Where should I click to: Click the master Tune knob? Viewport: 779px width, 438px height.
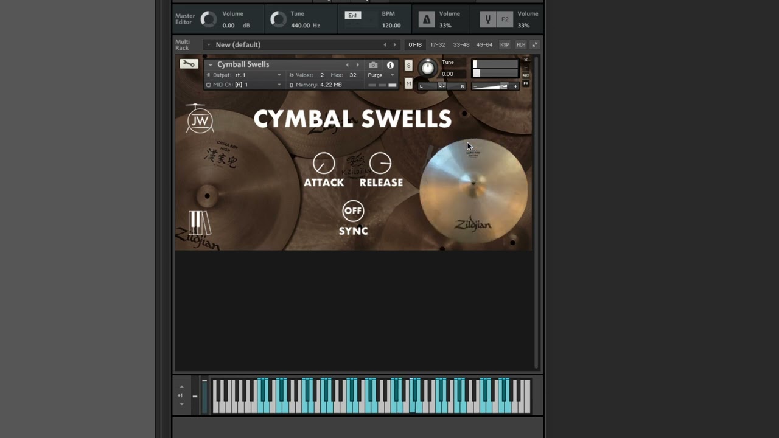pos(278,19)
